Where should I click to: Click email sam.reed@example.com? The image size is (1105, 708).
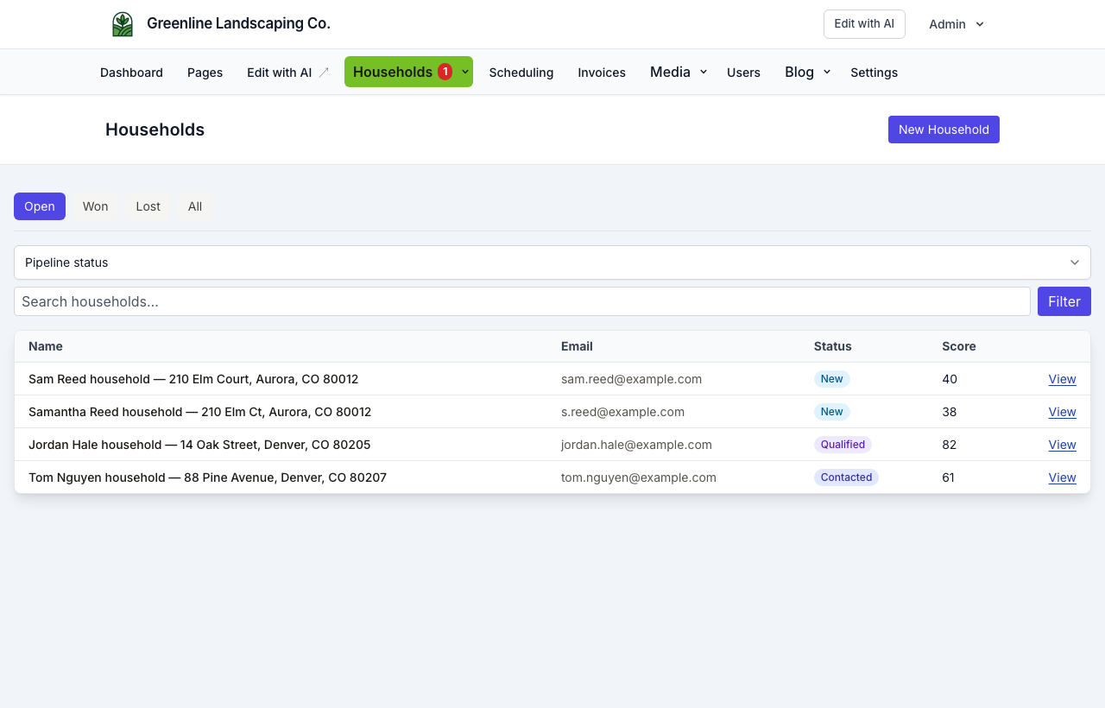click(631, 379)
